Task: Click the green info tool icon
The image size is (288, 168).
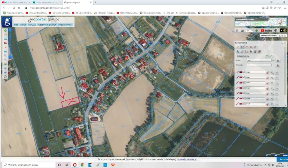Action: (x=5, y=30)
